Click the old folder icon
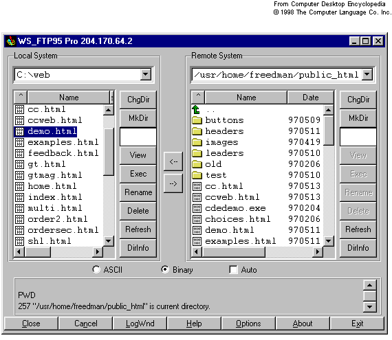Viewport: 392px width, 340px height. point(197,164)
